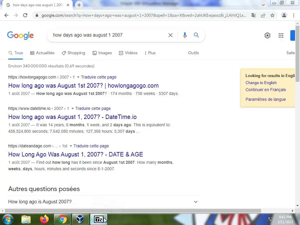Click the vertical scrollbar thumb

pyautogui.click(x=297, y=54)
